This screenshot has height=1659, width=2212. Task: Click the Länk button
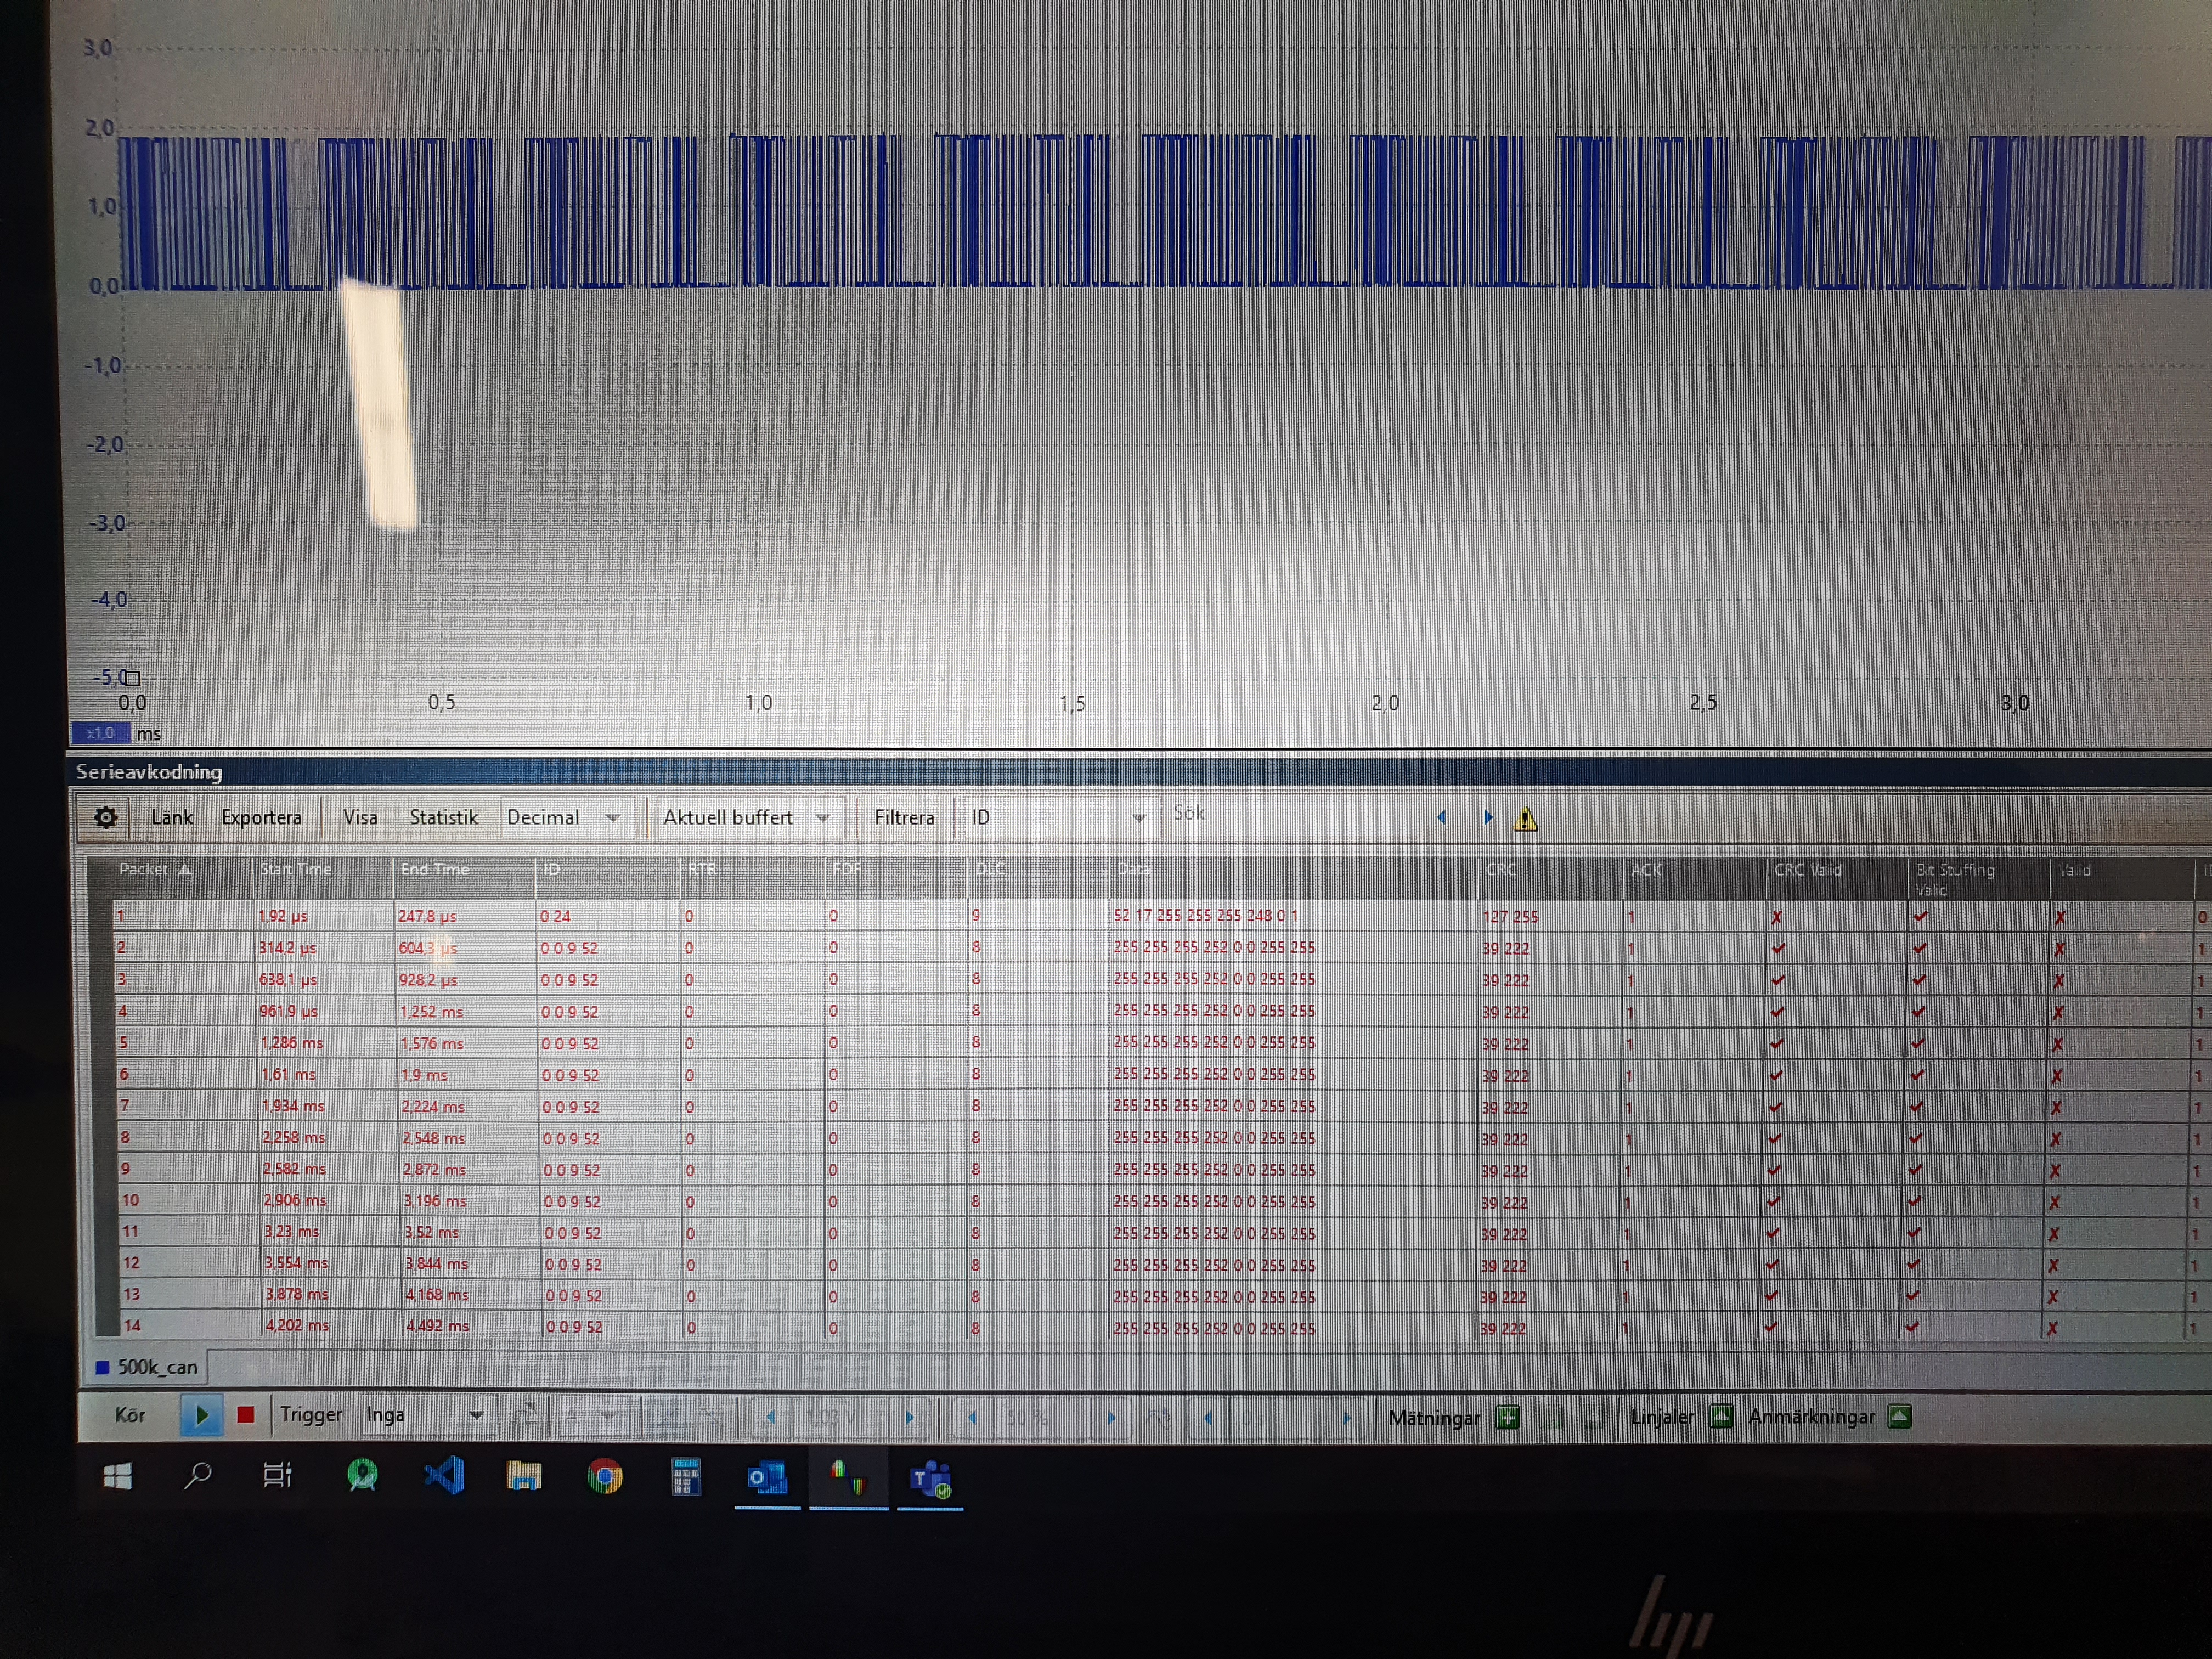(x=172, y=817)
